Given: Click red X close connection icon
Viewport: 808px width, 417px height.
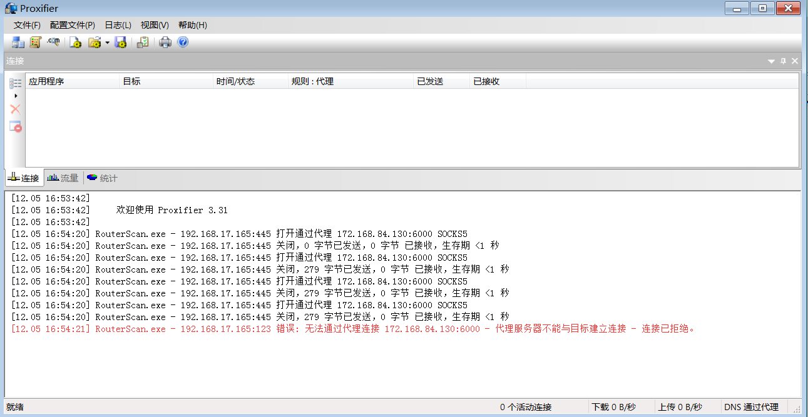Looking at the screenshot, I should 16,109.
